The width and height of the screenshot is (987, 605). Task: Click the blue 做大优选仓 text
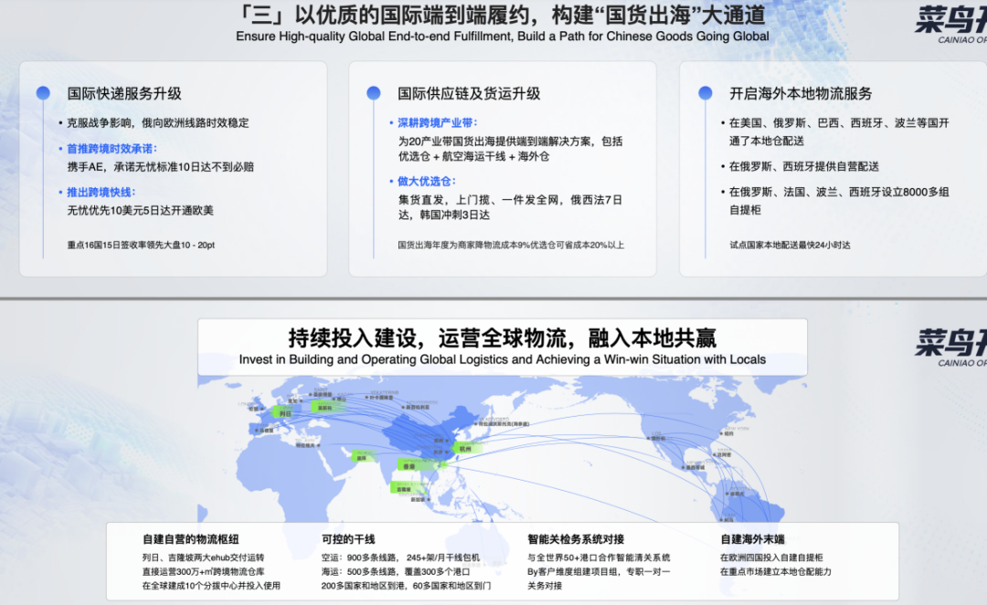(426, 181)
